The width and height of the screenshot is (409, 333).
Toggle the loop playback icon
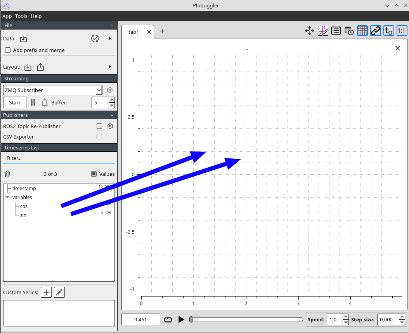coord(168,319)
